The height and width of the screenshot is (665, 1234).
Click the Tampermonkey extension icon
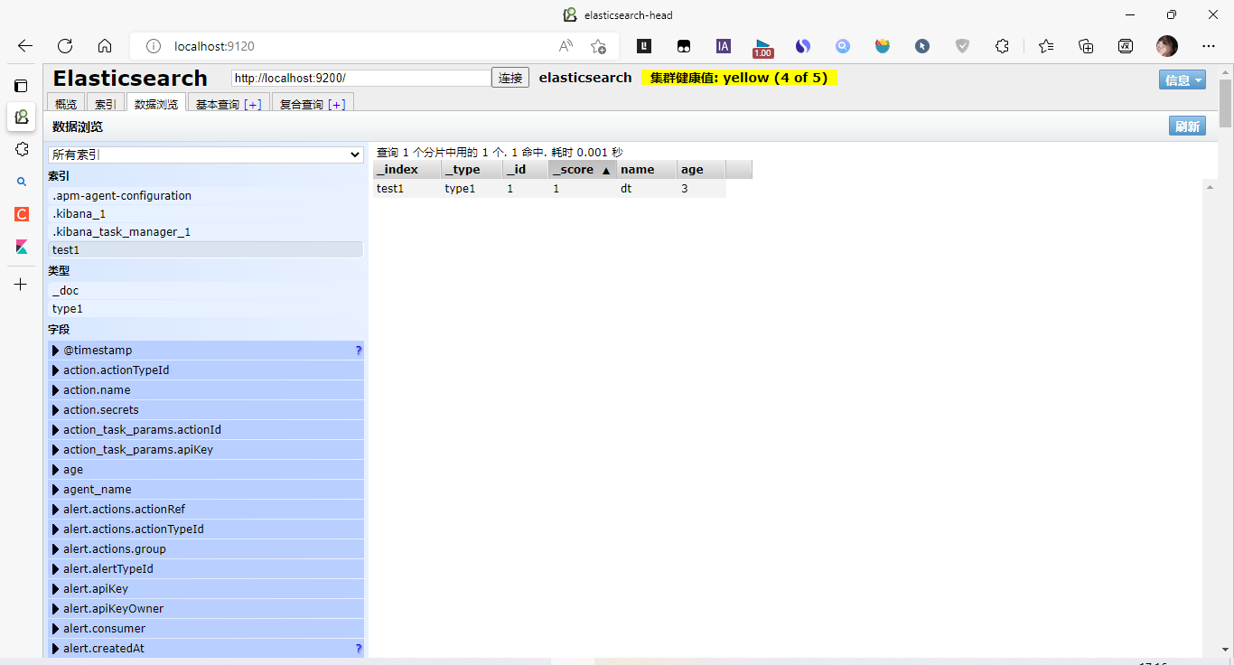tap(684, 46)
